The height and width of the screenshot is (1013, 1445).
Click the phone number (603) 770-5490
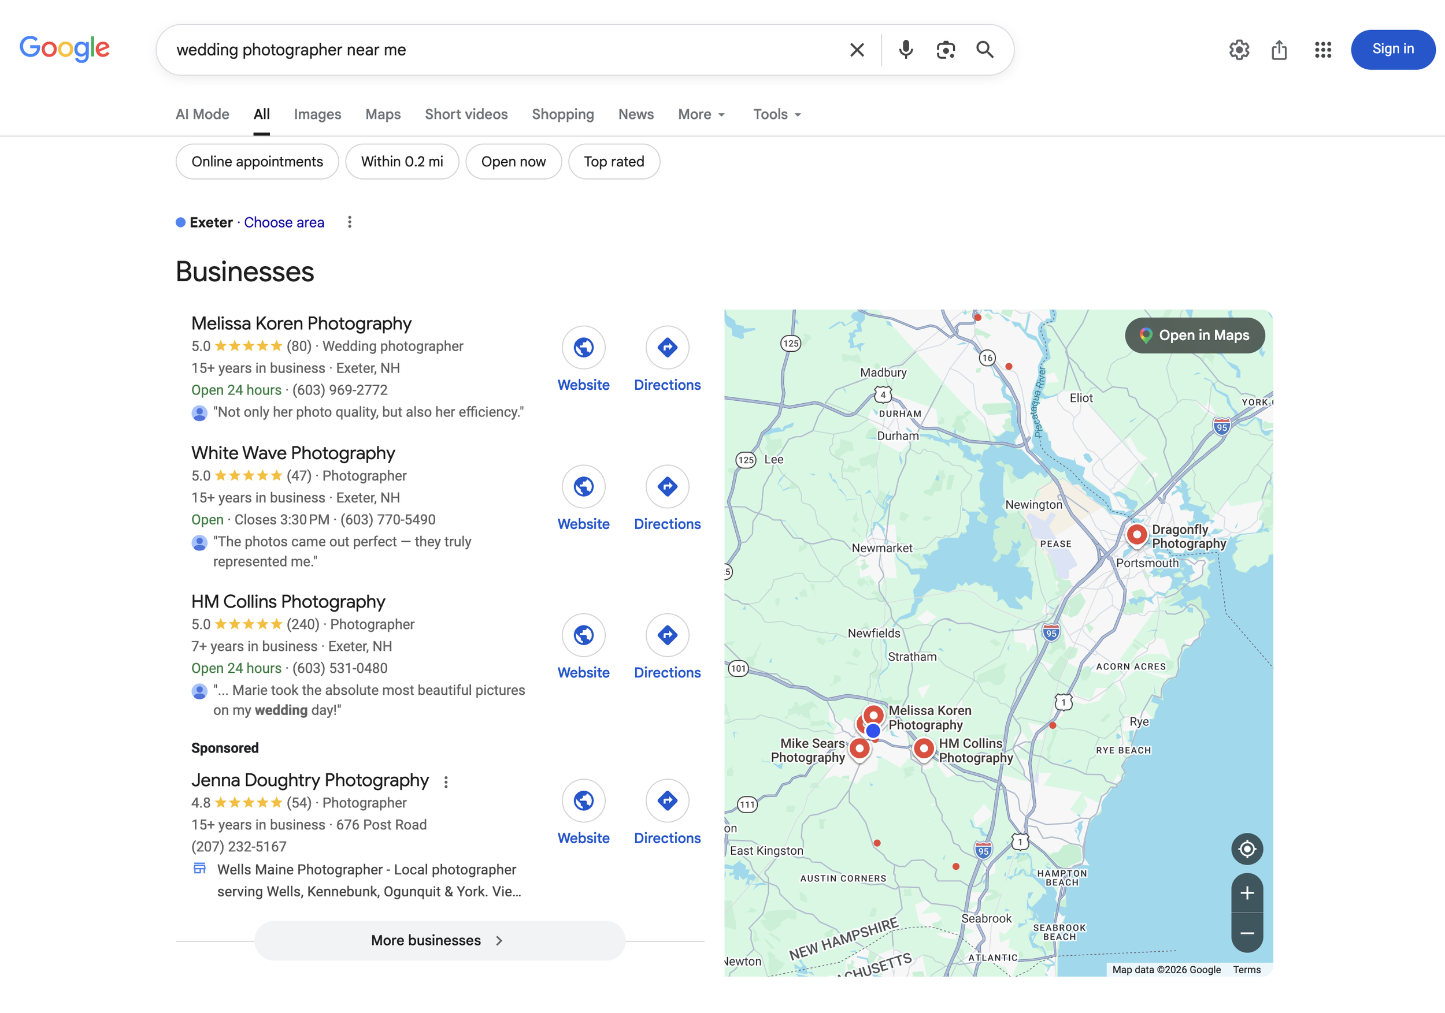(x=388, y=519)
